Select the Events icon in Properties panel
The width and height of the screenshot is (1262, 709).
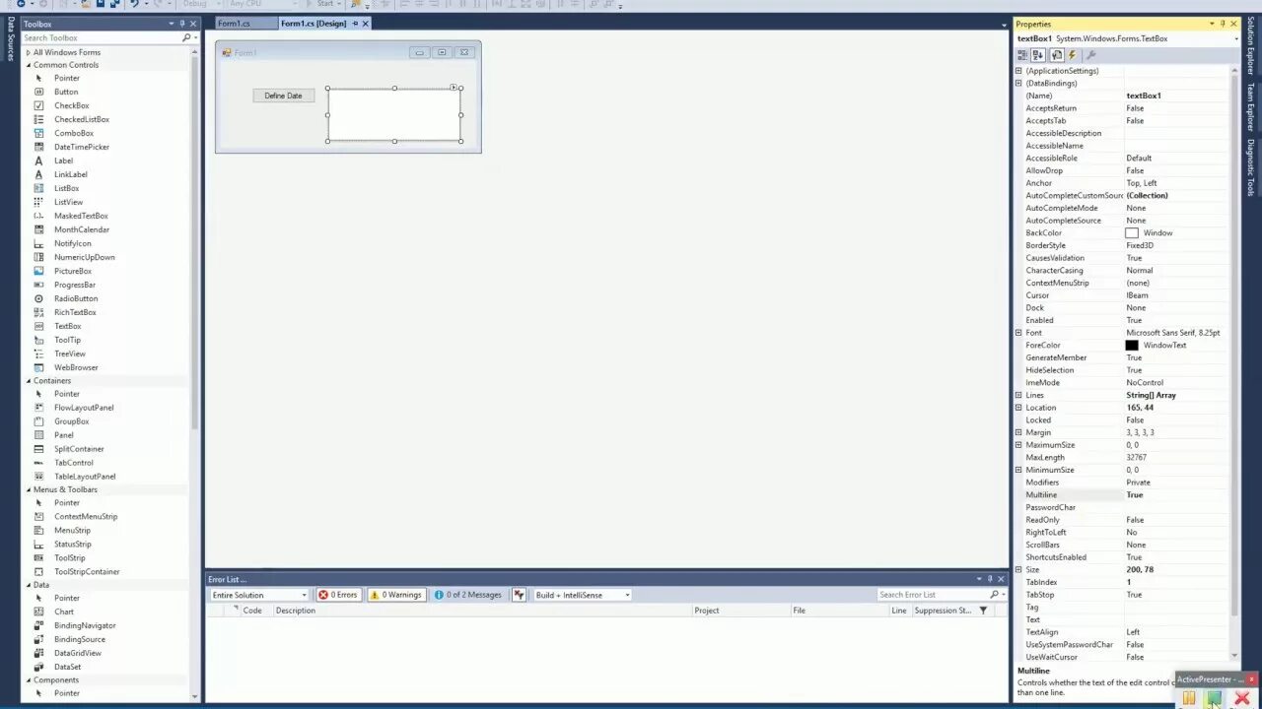tap(1074, 55)
